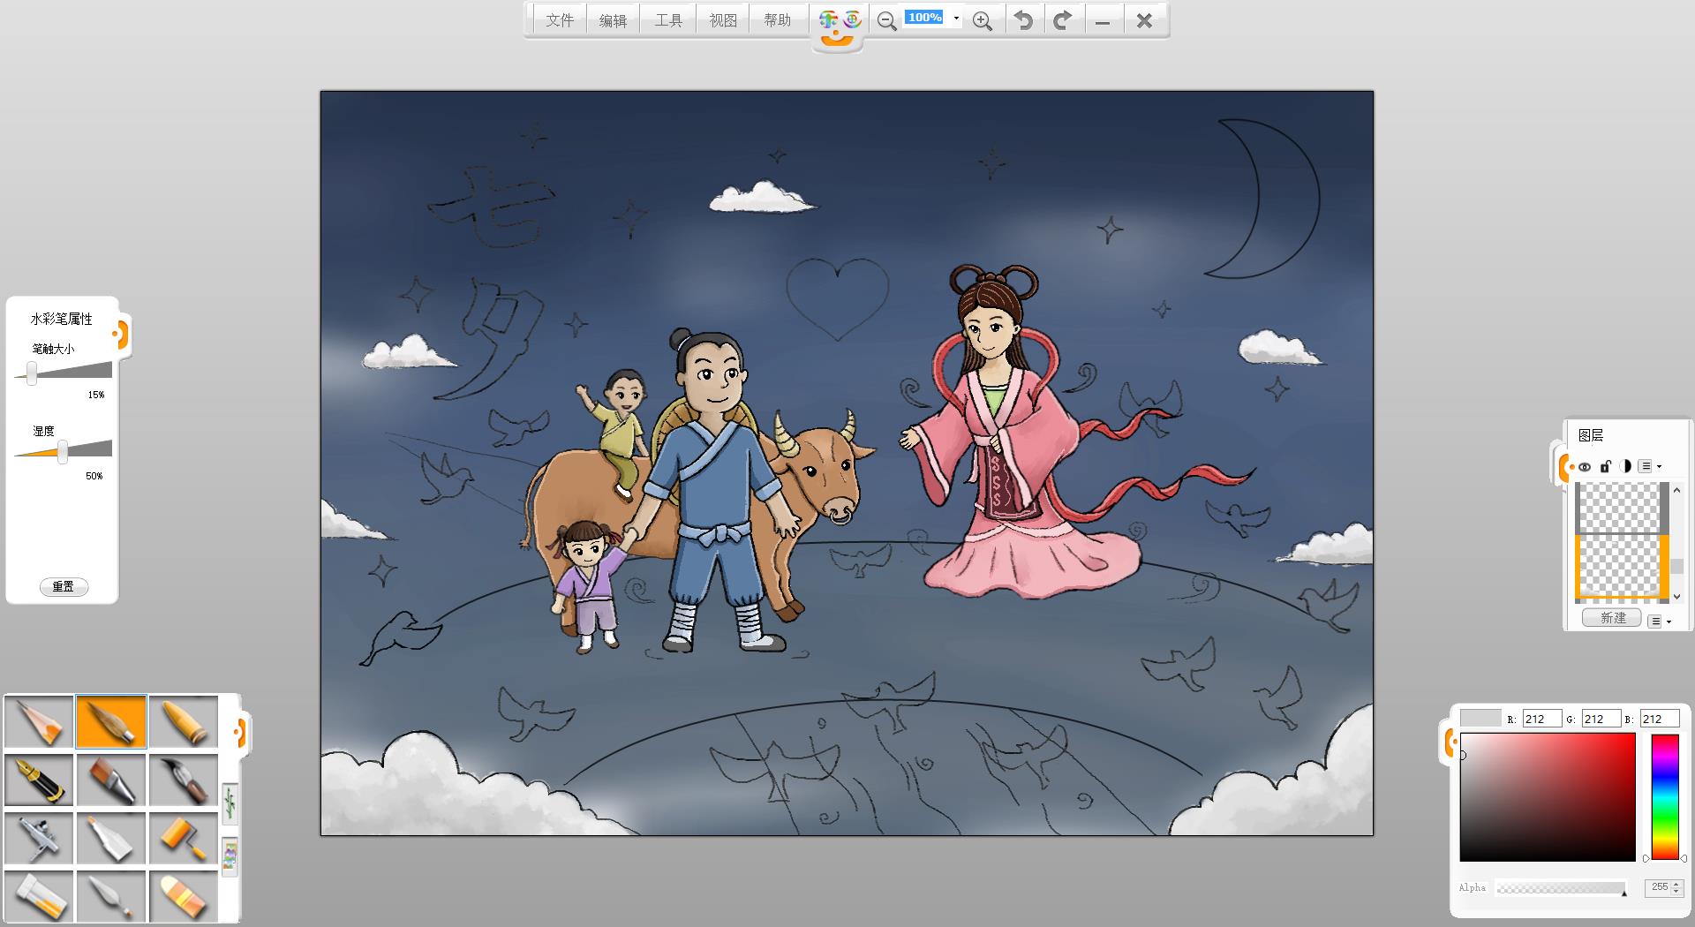
Task: Pick the paint roller tool
Action: point(184,838)
